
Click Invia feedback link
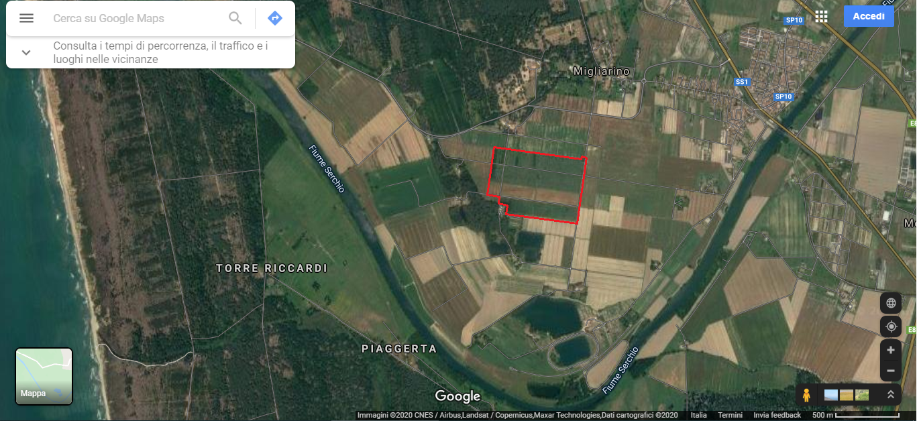(777, 416)
